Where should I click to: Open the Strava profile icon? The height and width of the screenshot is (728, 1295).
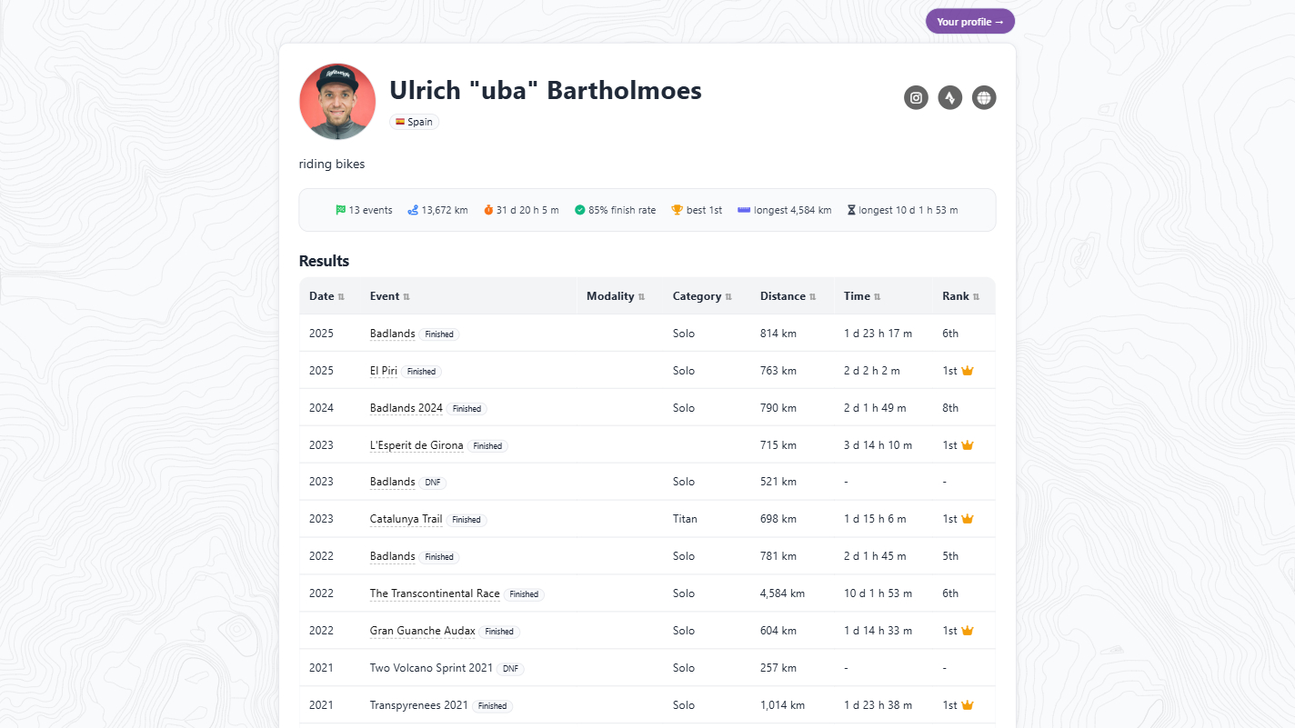[949, 98]
